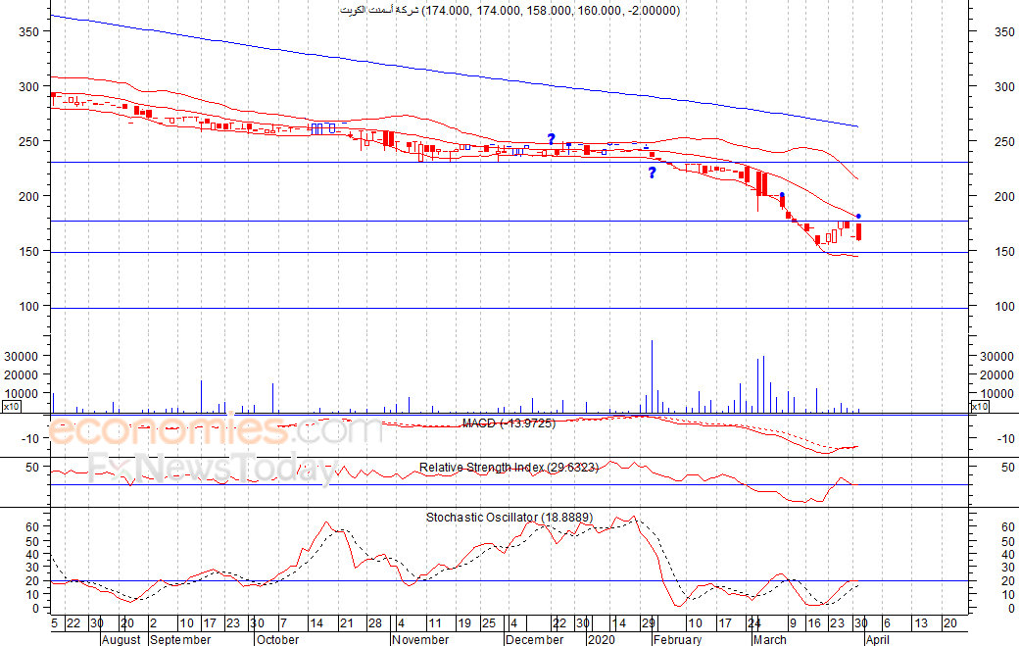Click the 350 value on the left price axis

pos(29,31)
